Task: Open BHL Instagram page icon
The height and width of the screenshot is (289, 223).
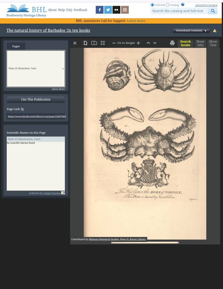Action: 125,10
